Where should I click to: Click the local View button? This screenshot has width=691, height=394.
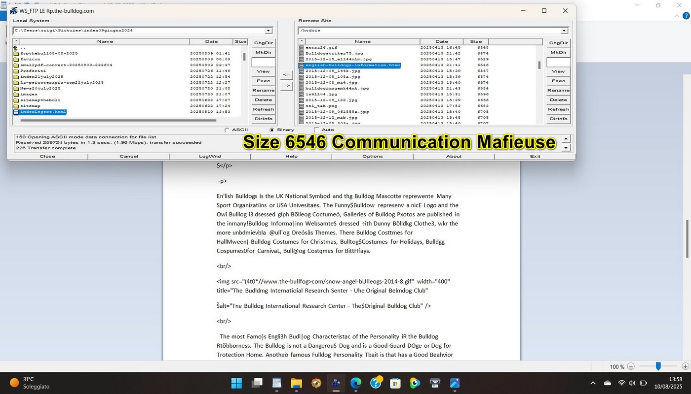[x=264, y=71]
